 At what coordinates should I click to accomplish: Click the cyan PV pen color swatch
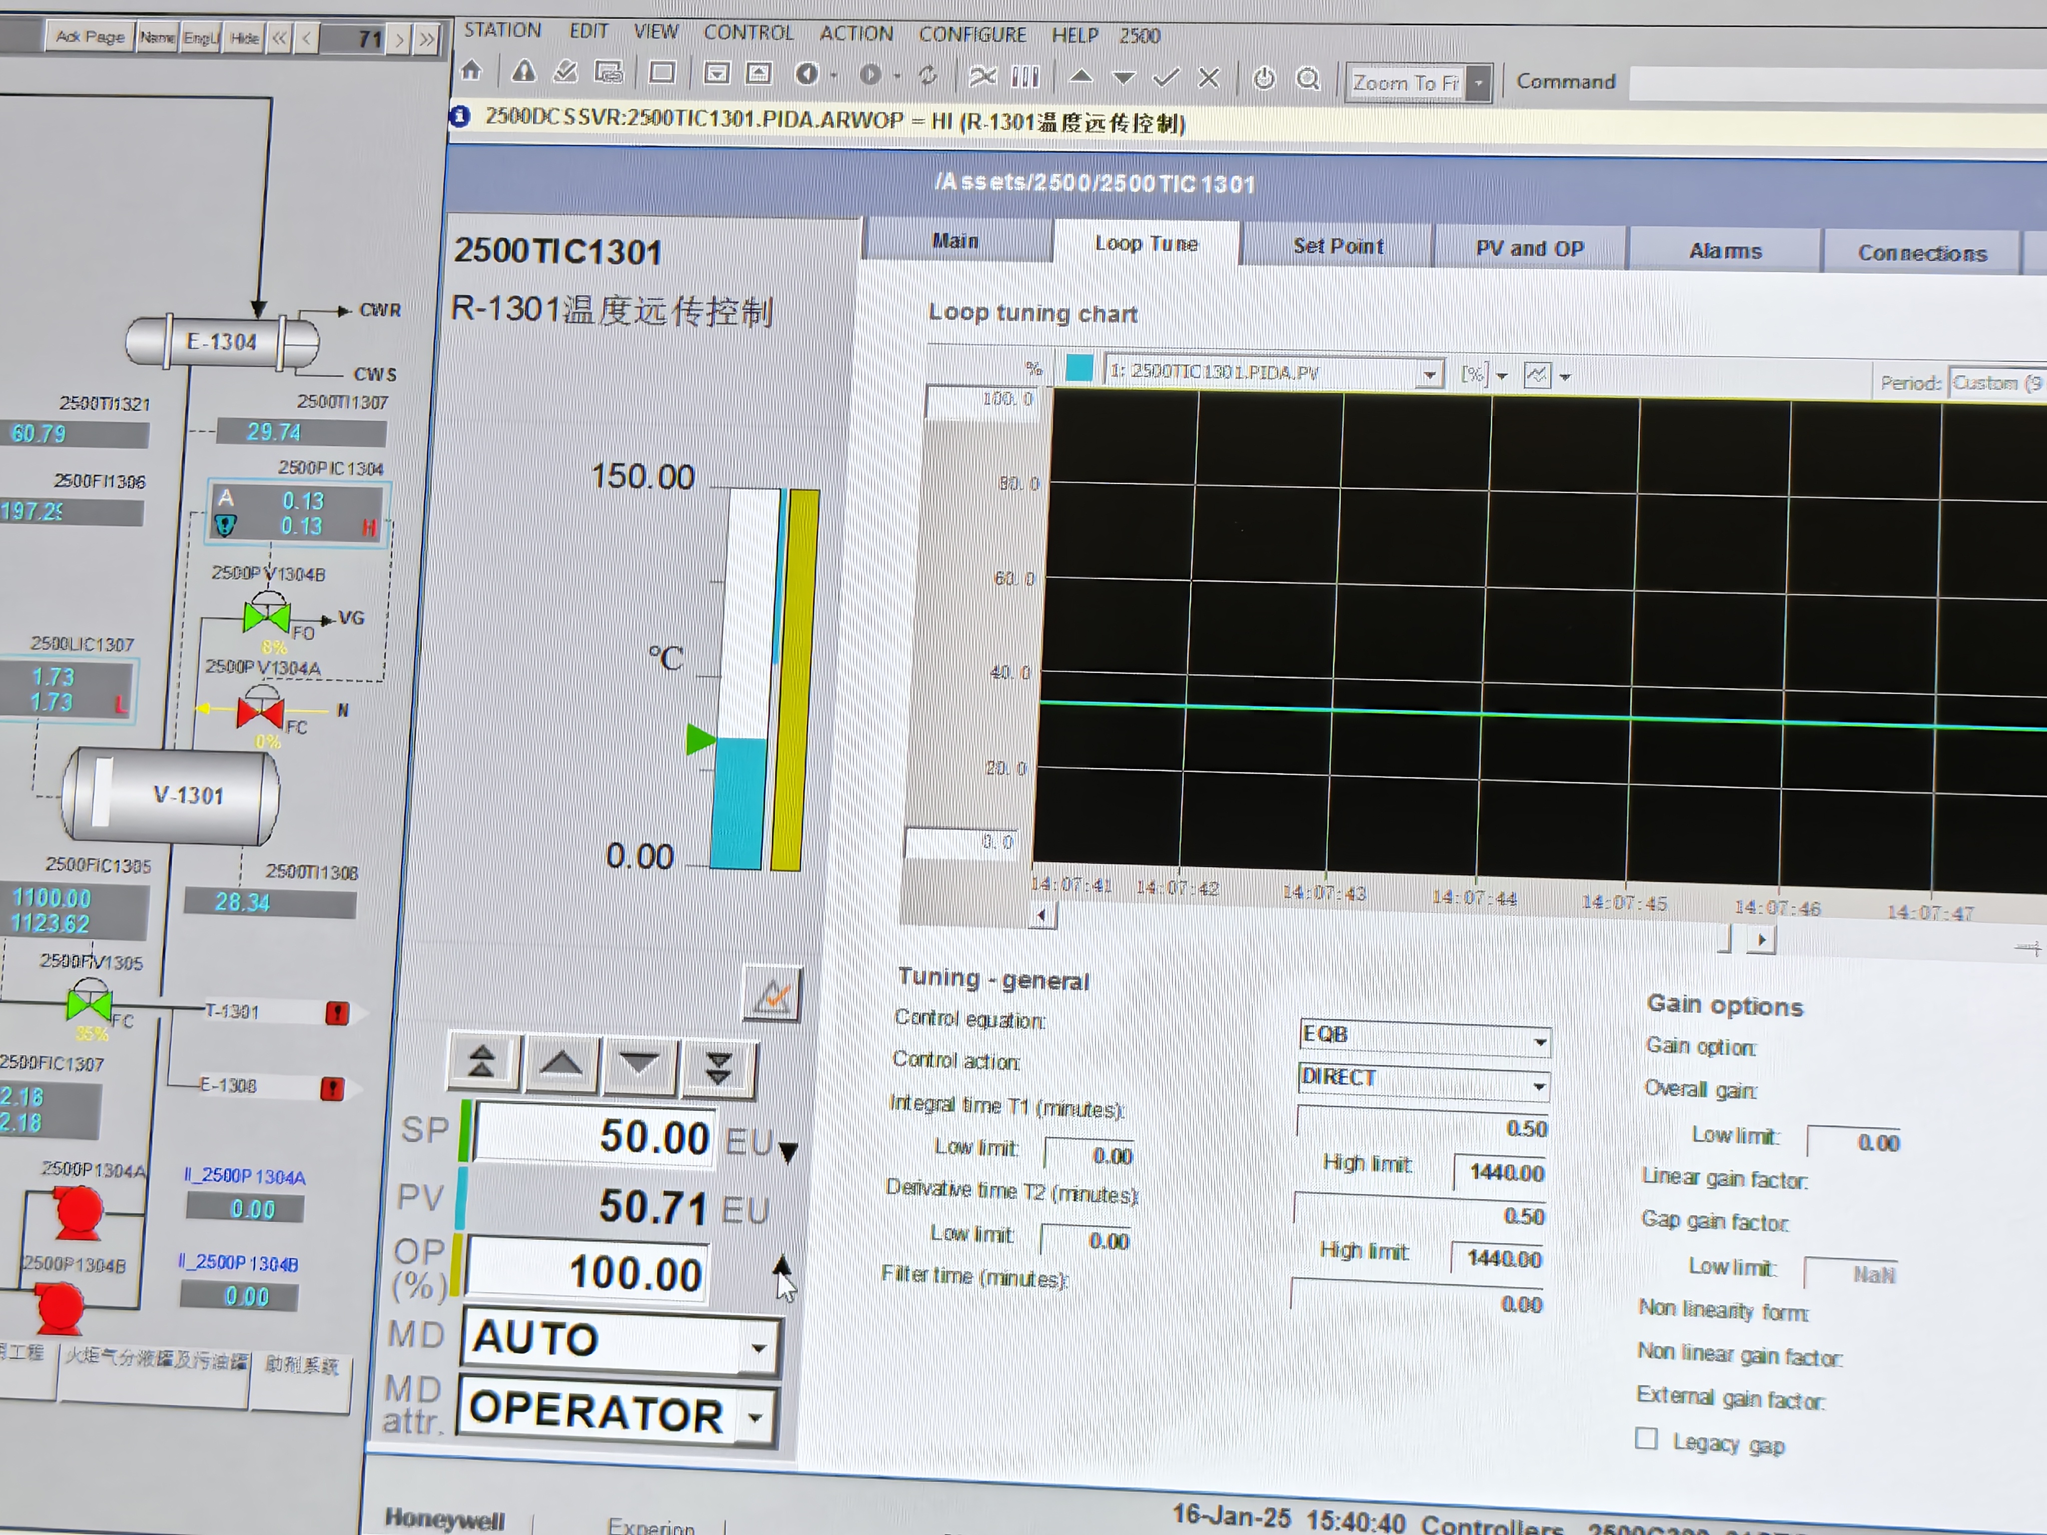point(1079,368)
